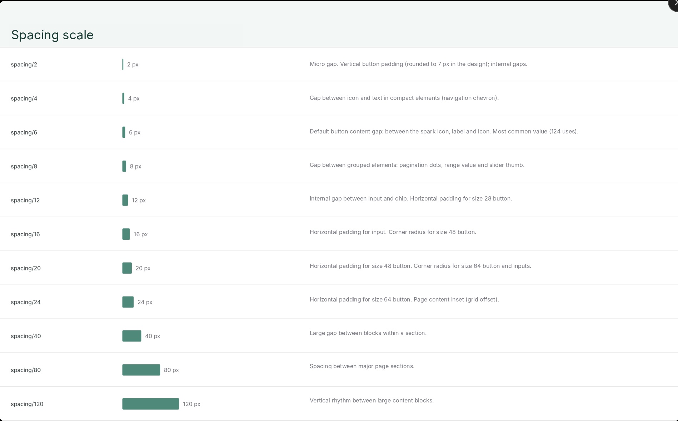
Task: Click the 'Spacing between major page sections' description
Action: click(x=362, y=366)
